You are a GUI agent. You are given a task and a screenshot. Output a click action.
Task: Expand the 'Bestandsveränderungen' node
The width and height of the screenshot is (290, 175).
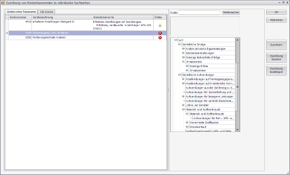coord(183,53)
